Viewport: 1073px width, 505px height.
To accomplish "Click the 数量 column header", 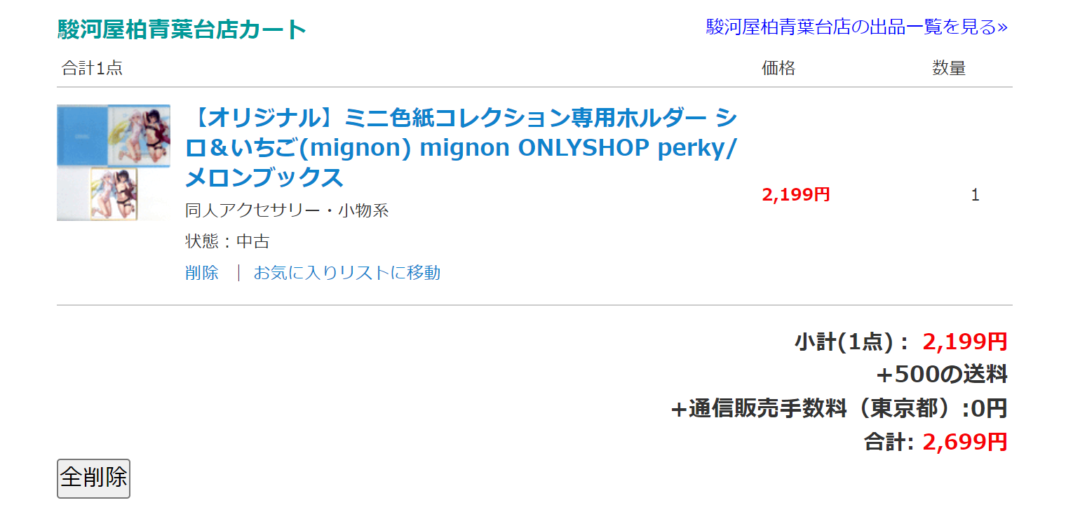I will [x=948, y=68].
